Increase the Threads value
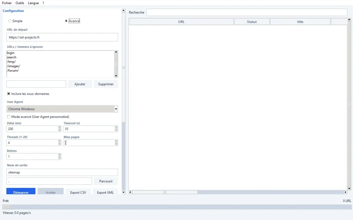 coord(59,141)
